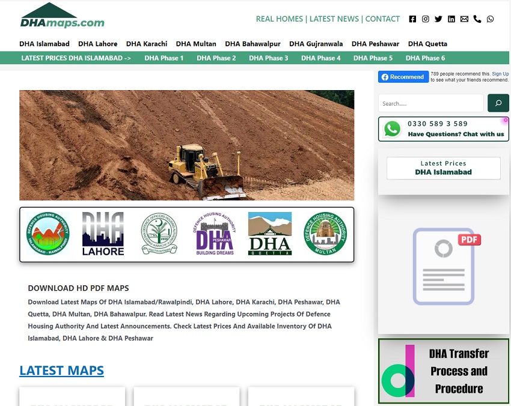The width and height of the screenshot is (511, 406).
Task: Click into the Search input field
Action: tap(430, 103)
